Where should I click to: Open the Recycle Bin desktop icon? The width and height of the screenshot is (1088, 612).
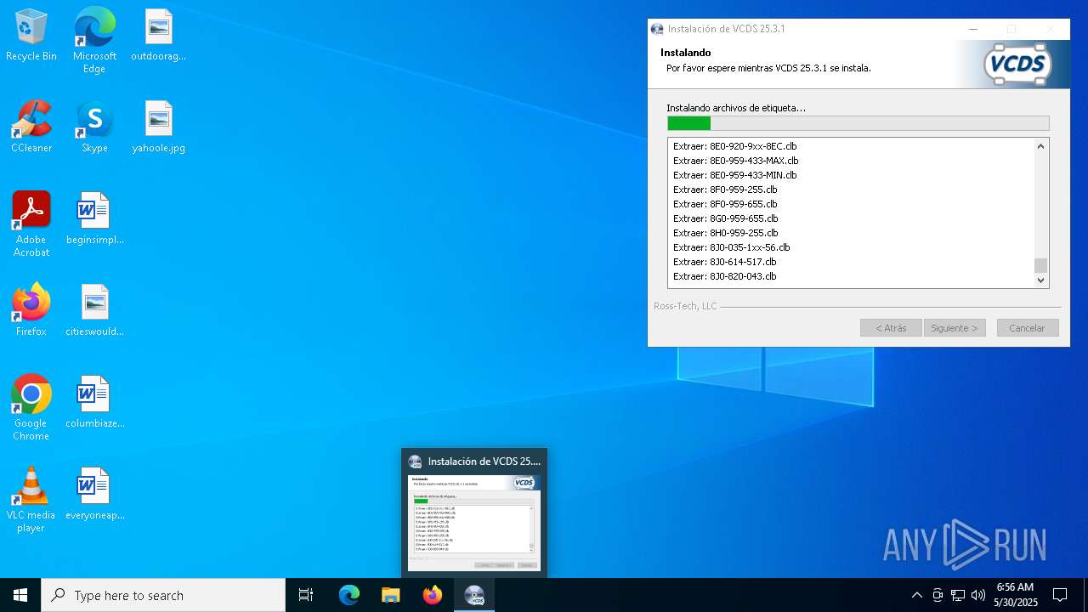[31, 36]
